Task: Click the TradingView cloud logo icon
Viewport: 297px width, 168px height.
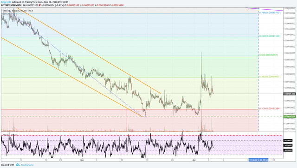Action: pyautogui.click(x=18, y=165)
